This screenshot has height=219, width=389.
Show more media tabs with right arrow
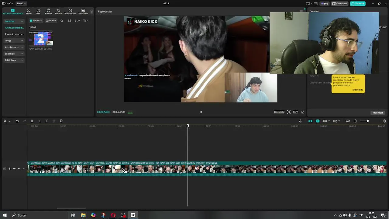[x=92, y=12]
